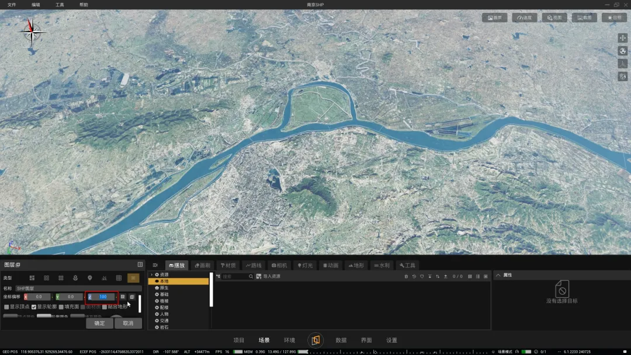This screenshot has width=631, height=355.
Task: Click the central orange logo button
Action: point(315,340)
